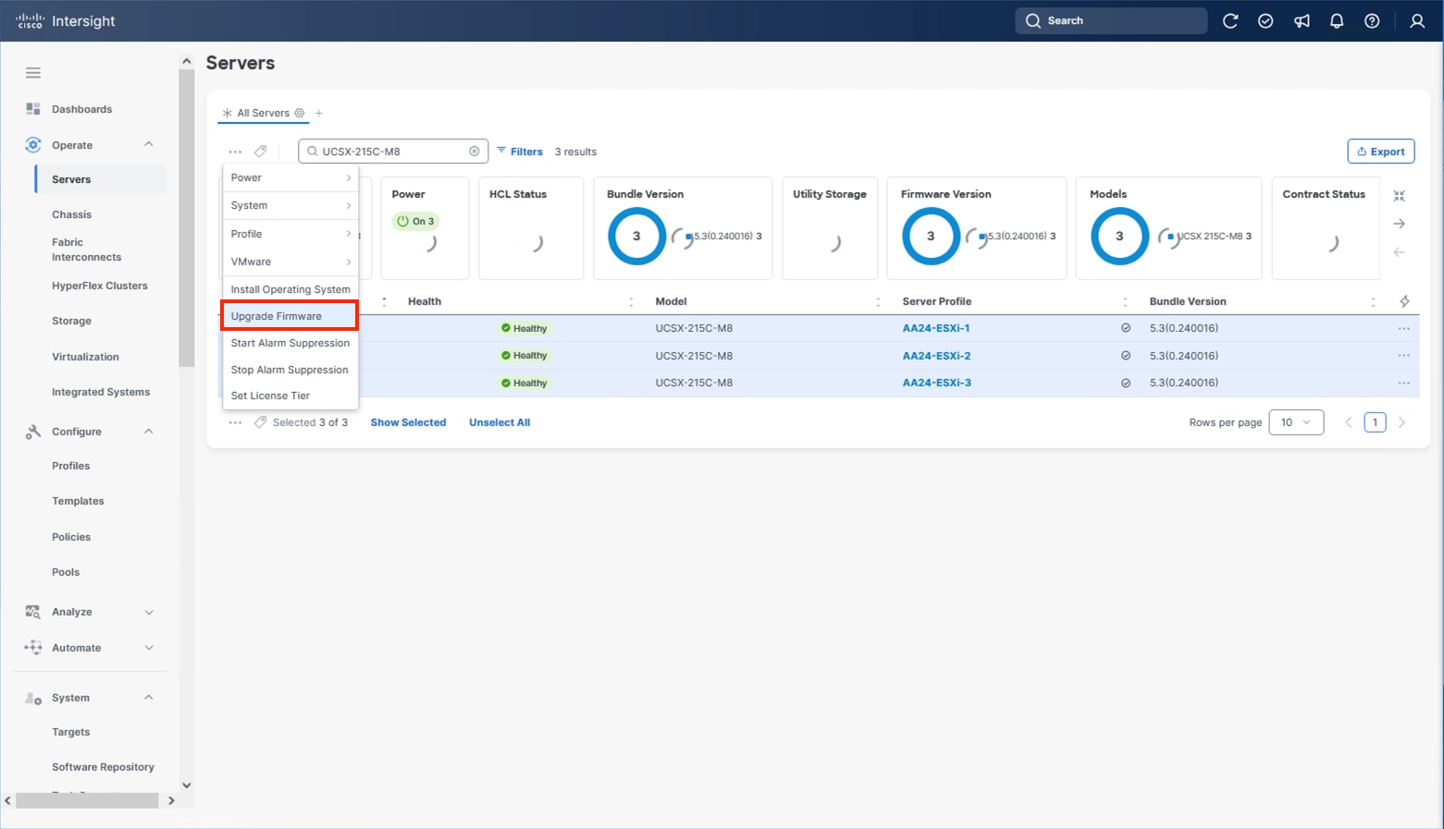Click the tag icon above the table
Screen dimensions: 1444x829
coord(261,152)
